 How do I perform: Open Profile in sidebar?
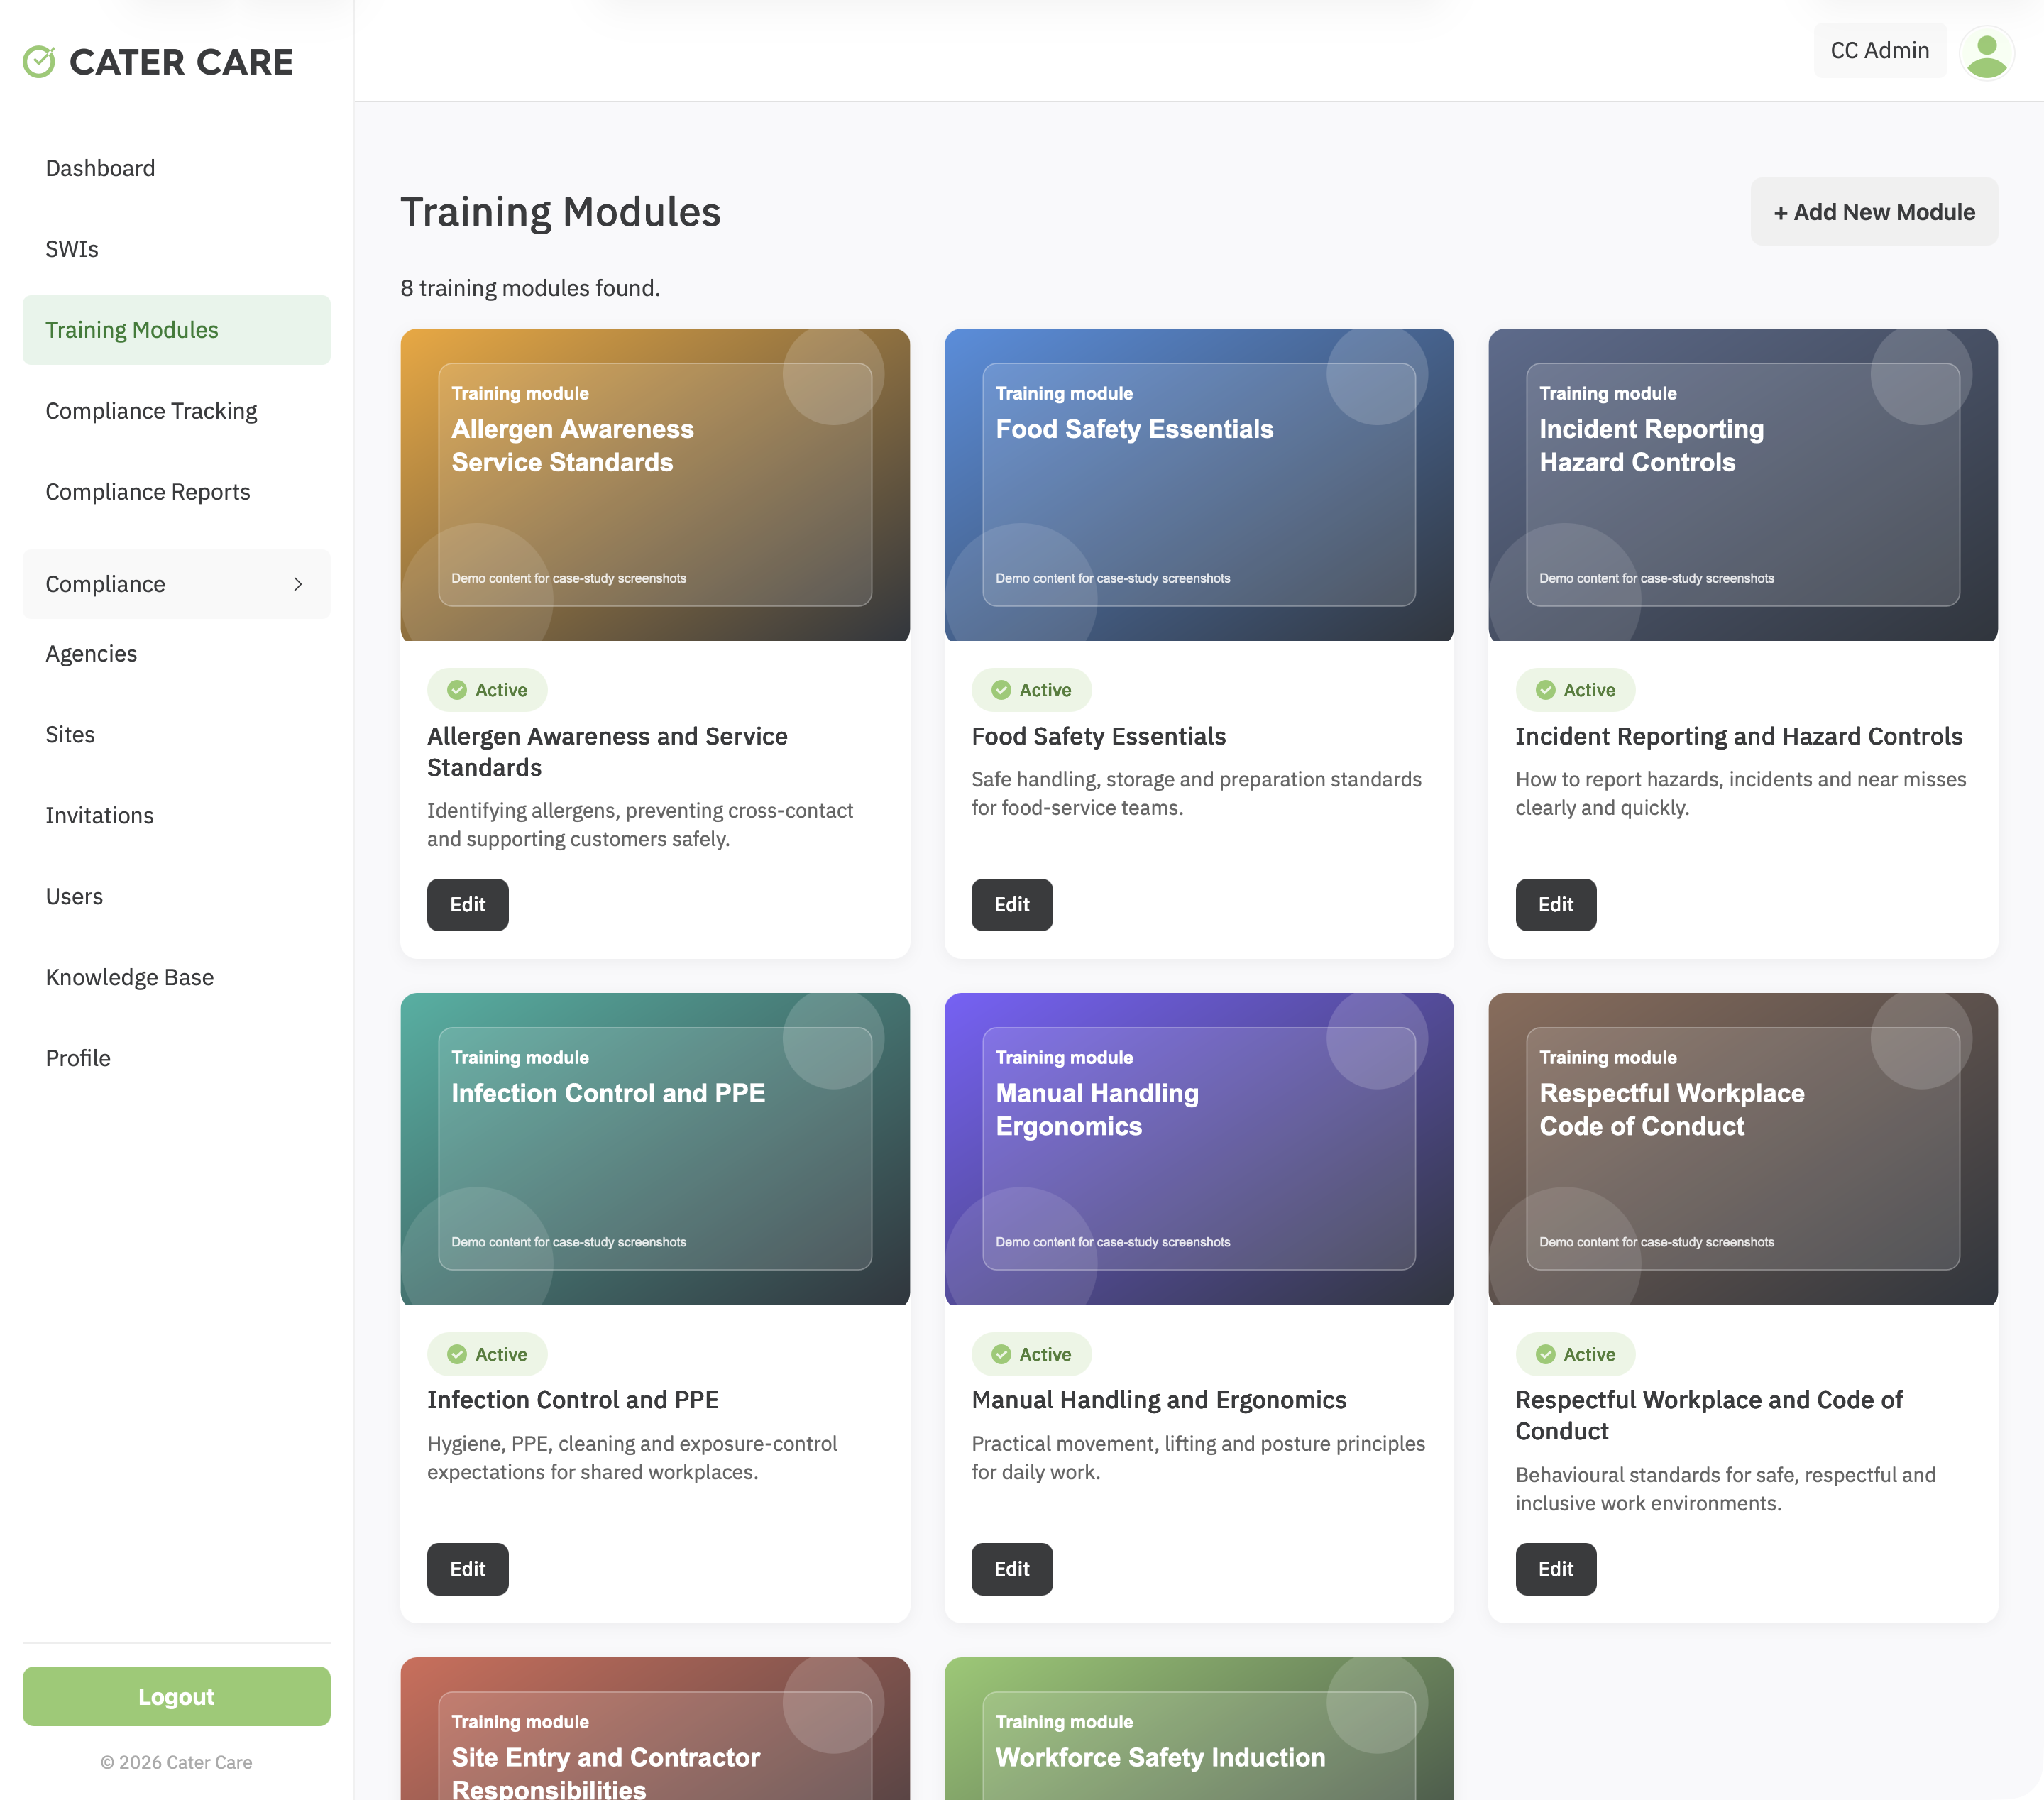tap(176, 1059)
